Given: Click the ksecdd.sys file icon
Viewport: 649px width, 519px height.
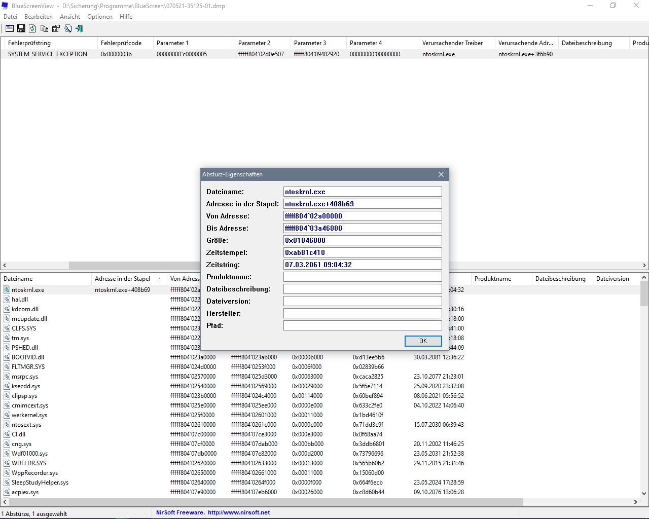Looking at the screenshot, I should click(7, 386).
